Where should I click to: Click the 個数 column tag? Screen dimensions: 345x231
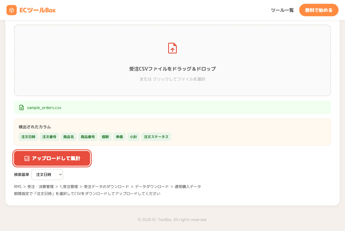click(105, 137)
